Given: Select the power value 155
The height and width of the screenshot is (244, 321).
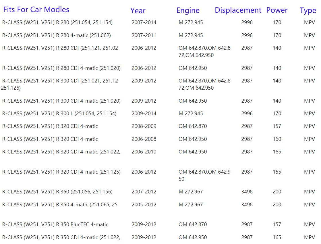Looking at the screenshot, I should click(277, 172).
